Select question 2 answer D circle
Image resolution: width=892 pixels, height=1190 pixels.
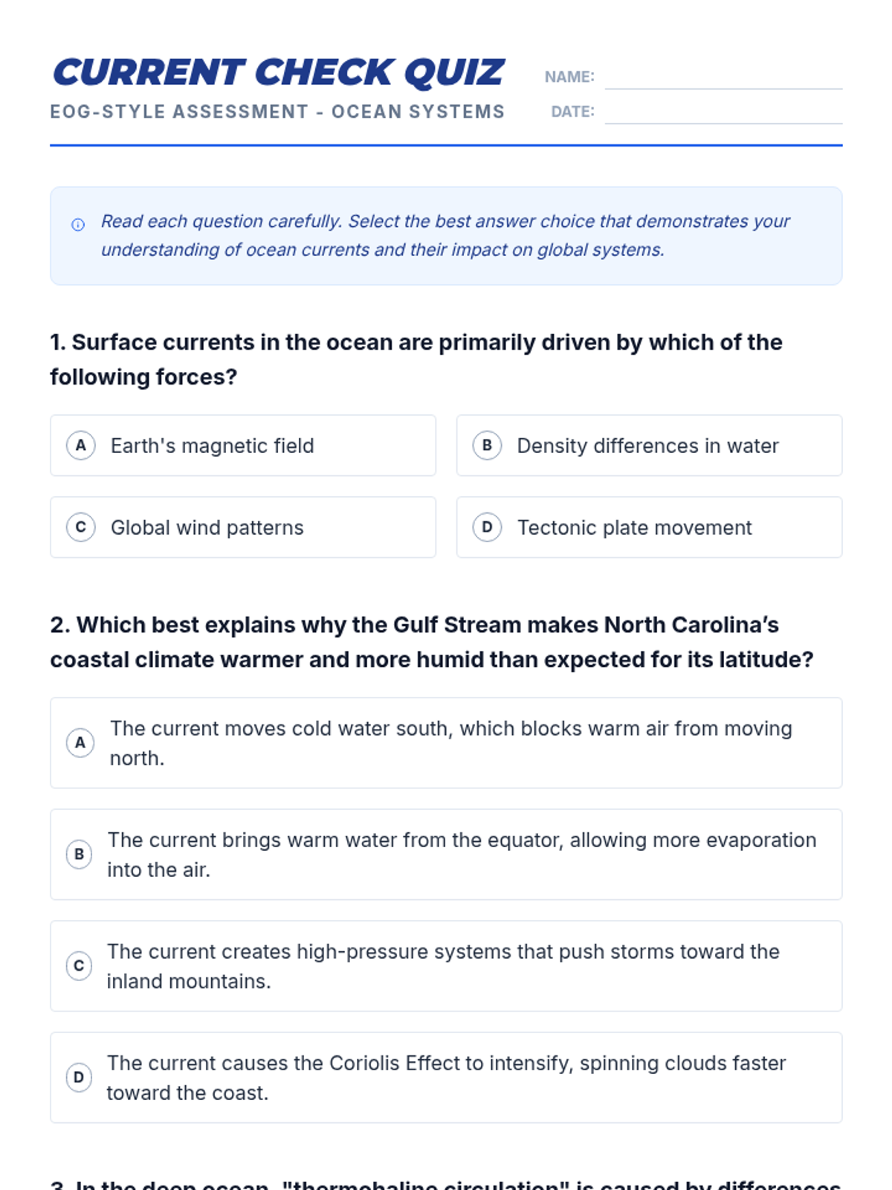coord(79,1077)
